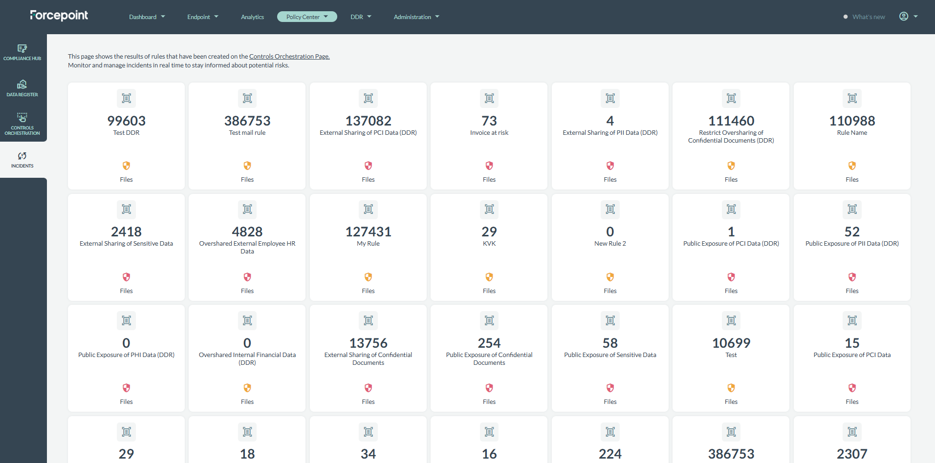Click red shield on Public Exposure of PII Data (DDR)
The width and height of the screenshot is (935, 463).
click(852, 277)
